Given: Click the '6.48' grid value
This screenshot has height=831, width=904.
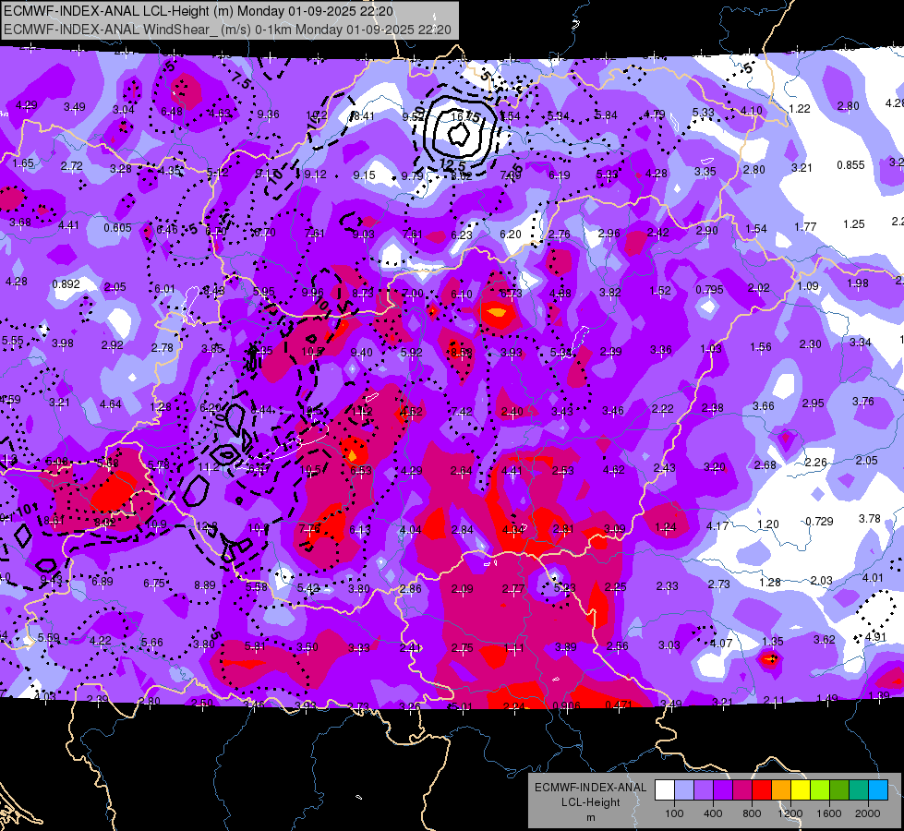Looking at the screenshot, I should coord(172,112).
